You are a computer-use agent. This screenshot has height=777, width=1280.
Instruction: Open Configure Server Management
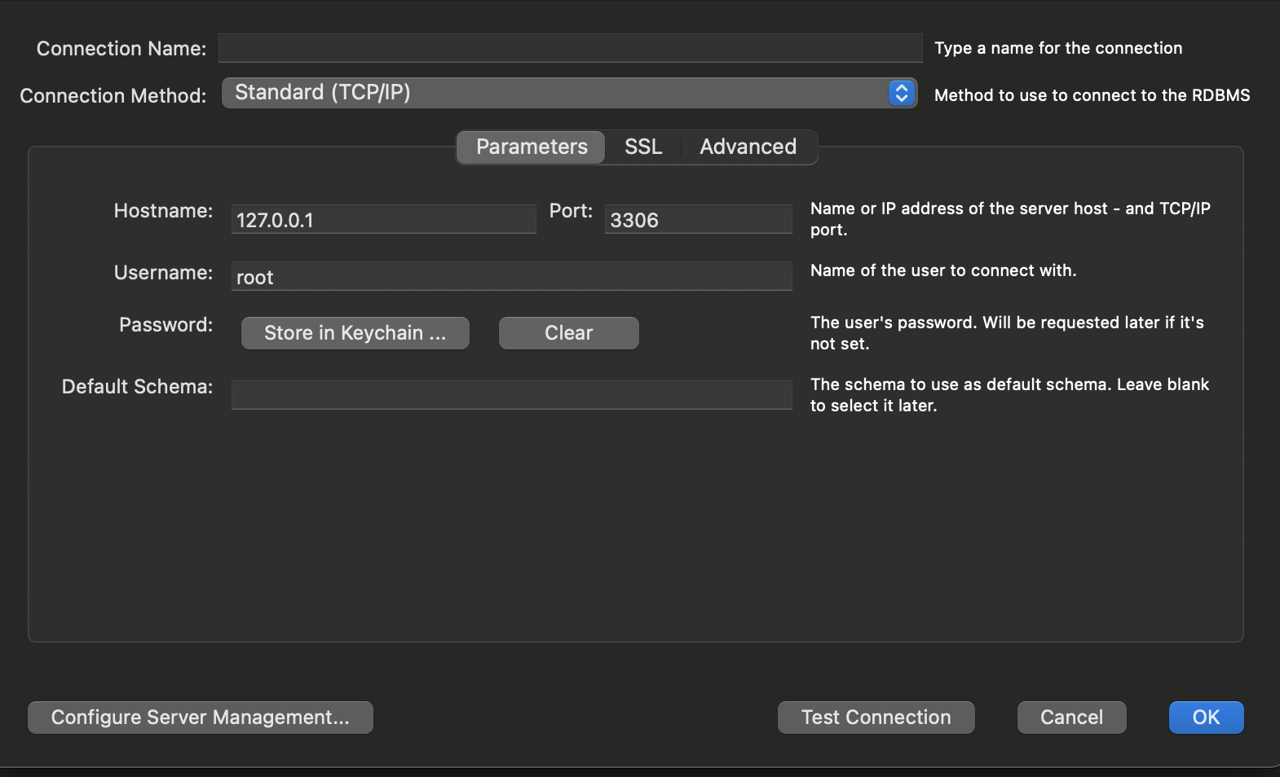201,718
